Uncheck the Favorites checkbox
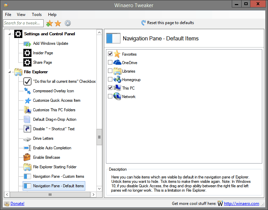Screen dimensions: 268x210 tap(110, 54)
